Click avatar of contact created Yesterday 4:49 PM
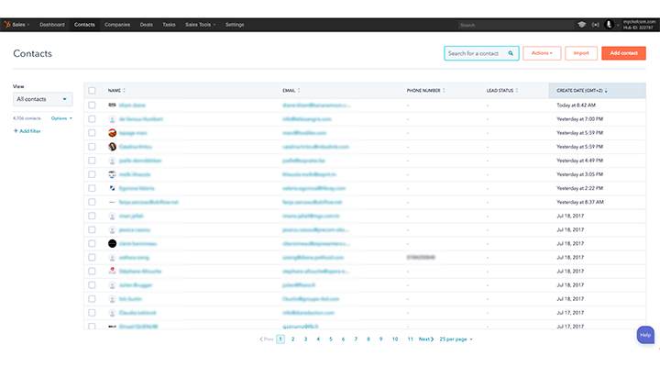Screen dimensions: 660x367 112,161
